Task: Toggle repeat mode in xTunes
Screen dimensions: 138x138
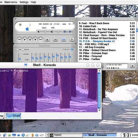Action: pyautogui.click(x=63, y=40)
